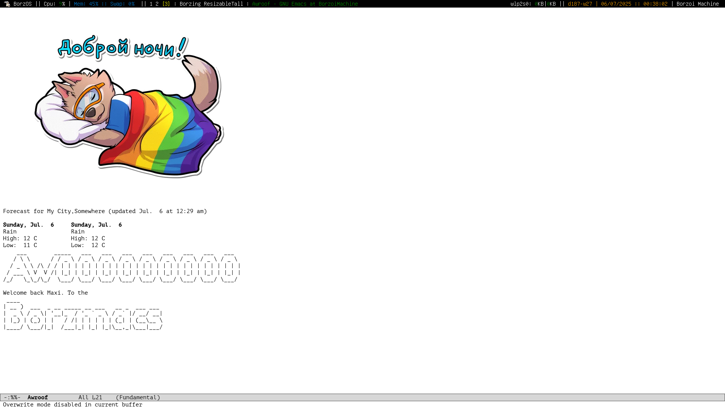Image resolution: width=725 pixels, height=408 pixels.
Task: Click the d187-w27 day-week label
Action: pyautogui.click(x=580, y=4)
